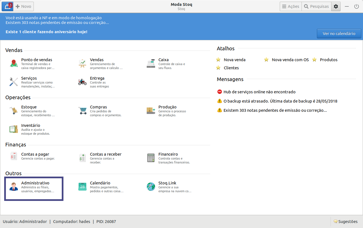The height and width of the screenshot is (228, 363).
Task: Click the 303 notas pendentes message in Mensagens
Action: 275,110
